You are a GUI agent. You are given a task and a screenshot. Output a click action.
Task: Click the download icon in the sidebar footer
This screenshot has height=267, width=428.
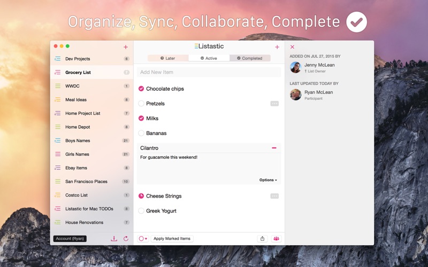pos(114,239)
